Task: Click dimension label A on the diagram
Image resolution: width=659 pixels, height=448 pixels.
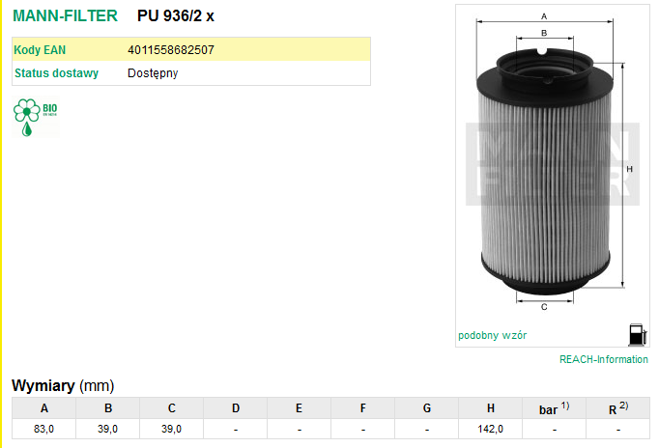Action: pos(544,16)
